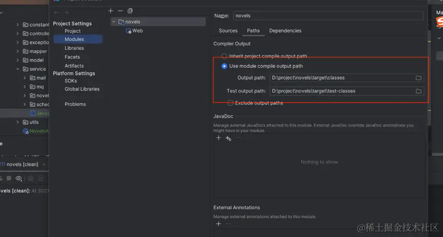Click the remove module minus icon
The height and width of the screenshot is (237, 443).
point(120,11)
